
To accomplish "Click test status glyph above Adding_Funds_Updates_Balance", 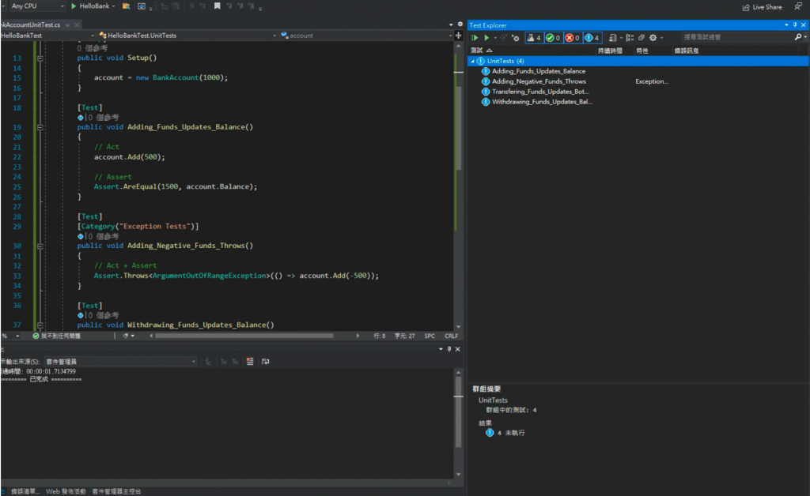I will [x=80, y=118].
